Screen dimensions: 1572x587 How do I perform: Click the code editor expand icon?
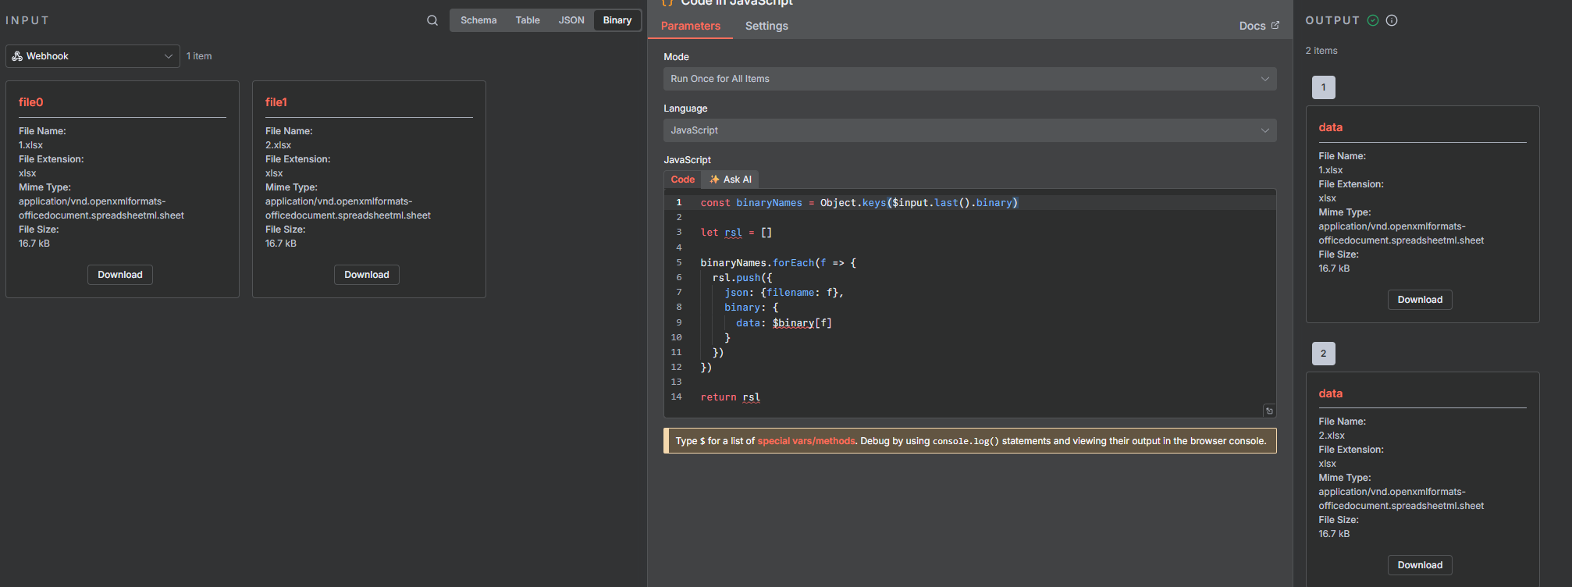pyautogui.click(x=1269, y=411)
